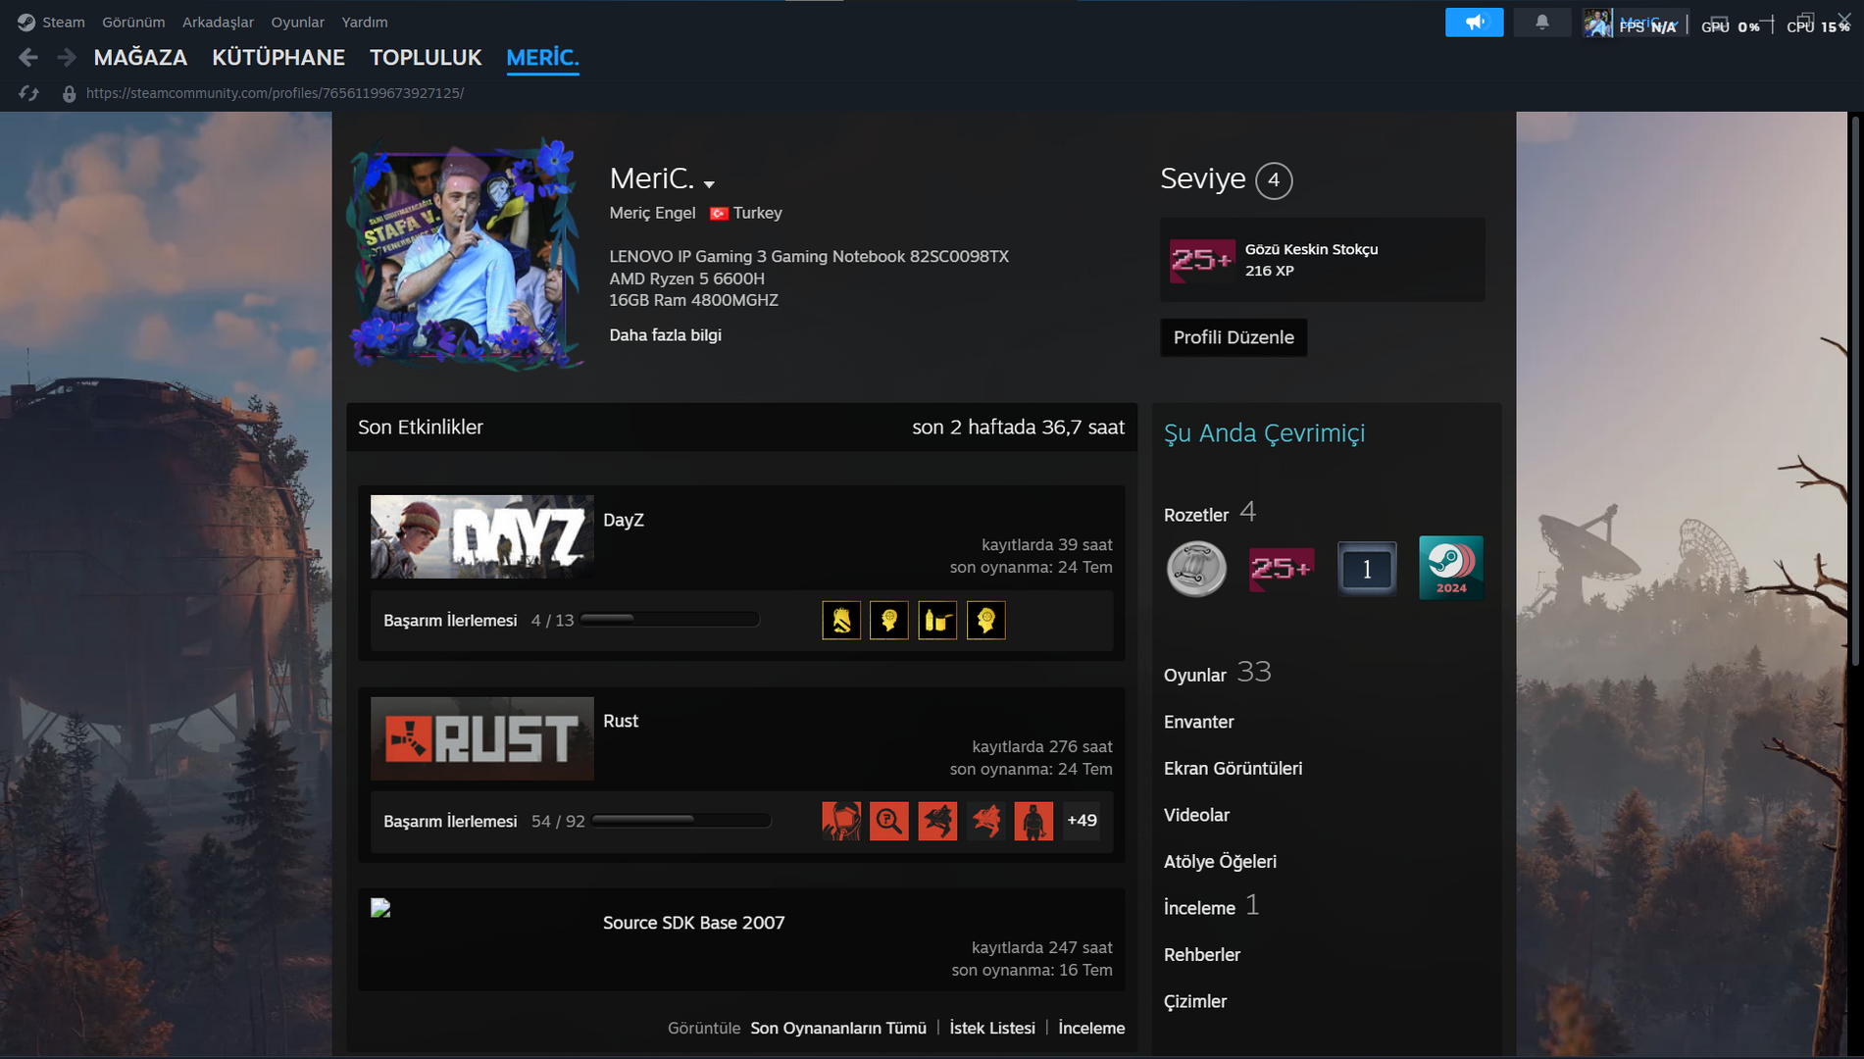Open the Çizimler link
Image resolution: width=1864 pixels, height=1059 pixels.
pos(1195,1001)
